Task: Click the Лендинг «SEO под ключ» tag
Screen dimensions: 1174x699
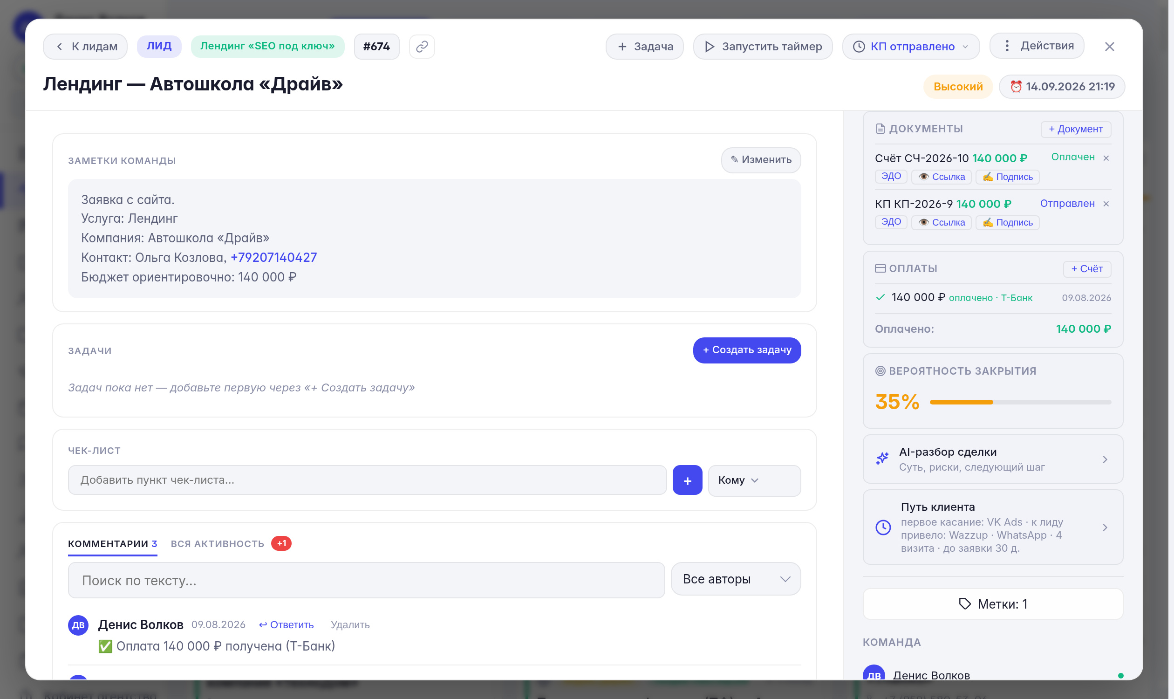Action: pos(267,46)
